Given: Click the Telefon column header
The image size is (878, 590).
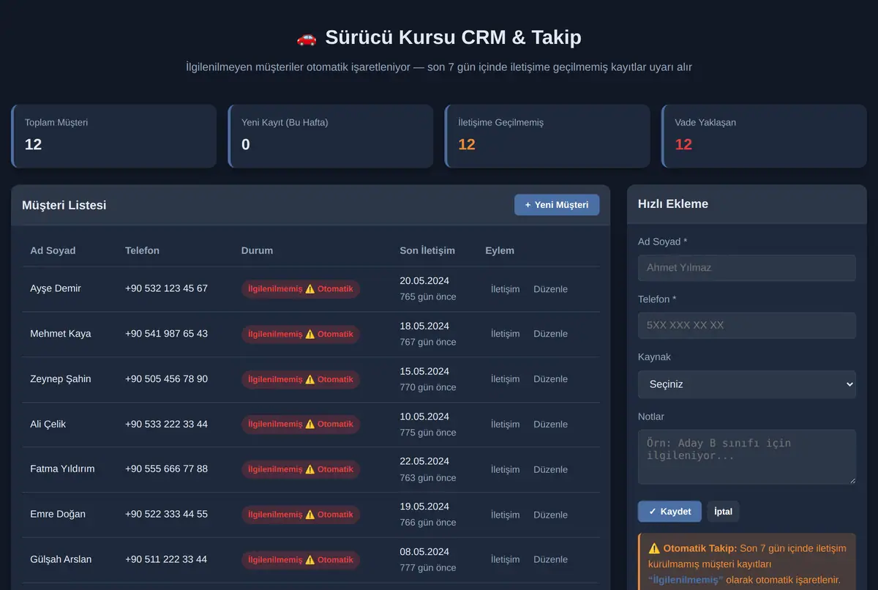Looking at the screenshot, I should pos(142,250).
